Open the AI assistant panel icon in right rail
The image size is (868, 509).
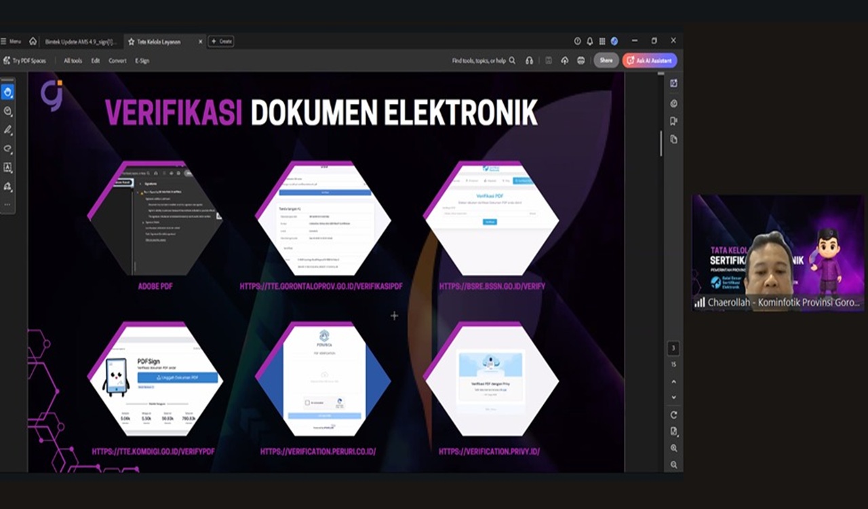673,83
